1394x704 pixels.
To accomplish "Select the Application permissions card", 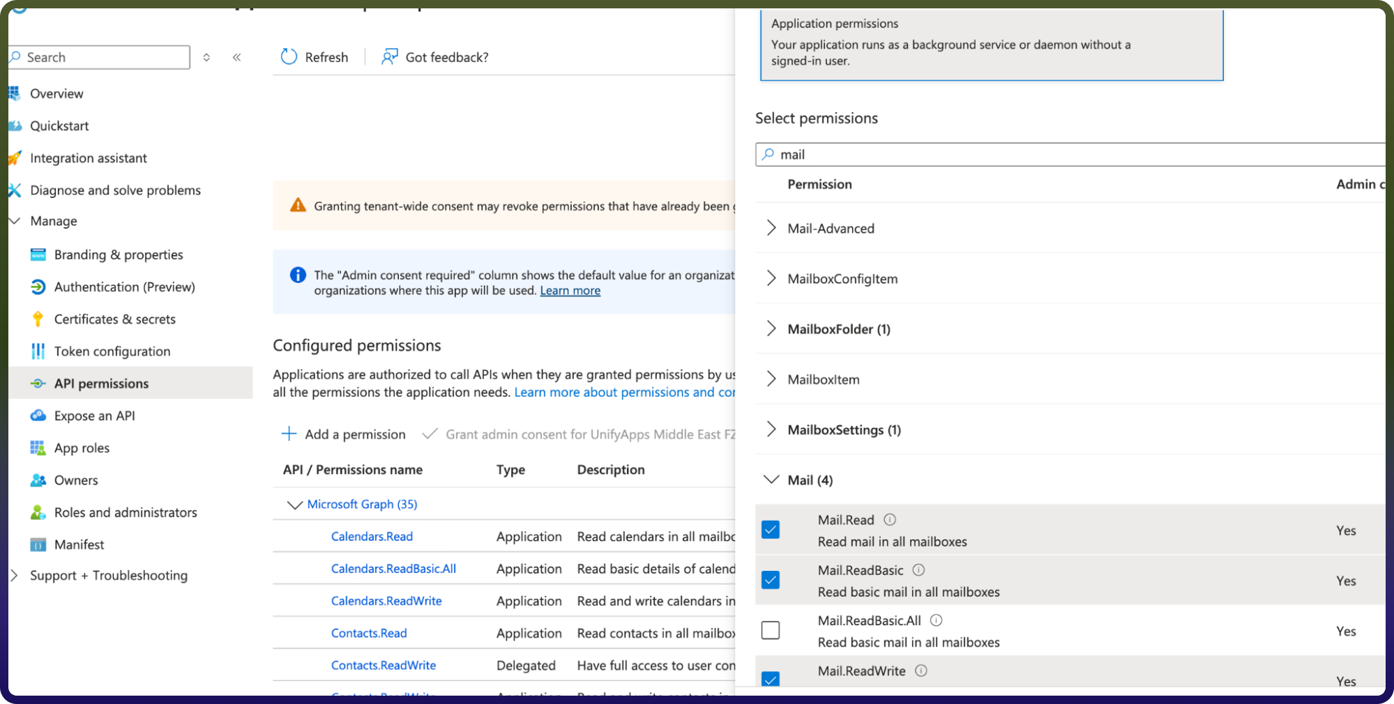I will tap(992, 45).
